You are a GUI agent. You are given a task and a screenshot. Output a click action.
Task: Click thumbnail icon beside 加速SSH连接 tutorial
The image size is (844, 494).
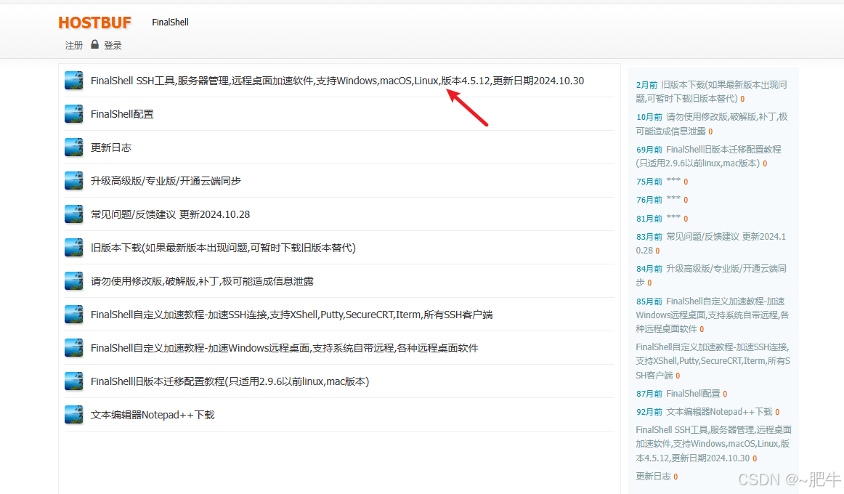click(x=74, y=315)
